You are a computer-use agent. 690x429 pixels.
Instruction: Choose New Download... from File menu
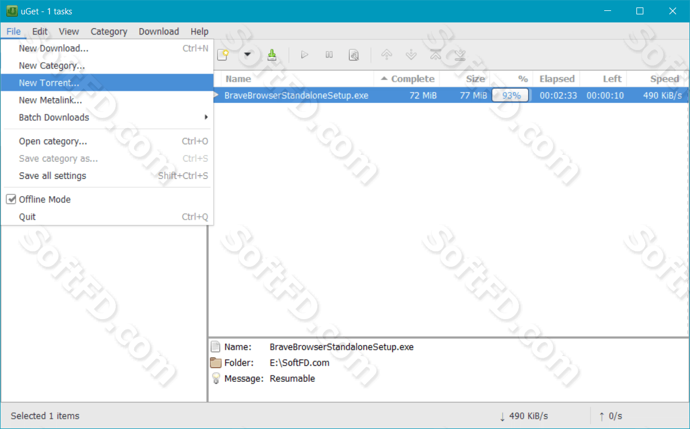coord(107,48)
